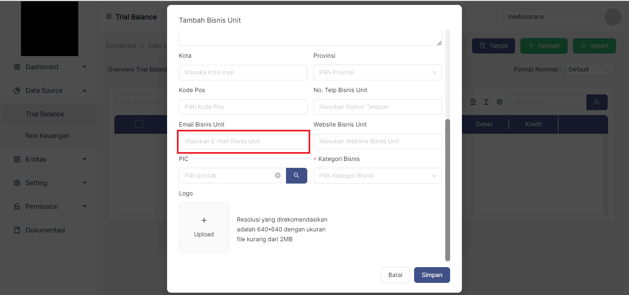Click the plus Upload logo box
The height and width of the screenshot is (295, 629).
click(x=204, y=227)
